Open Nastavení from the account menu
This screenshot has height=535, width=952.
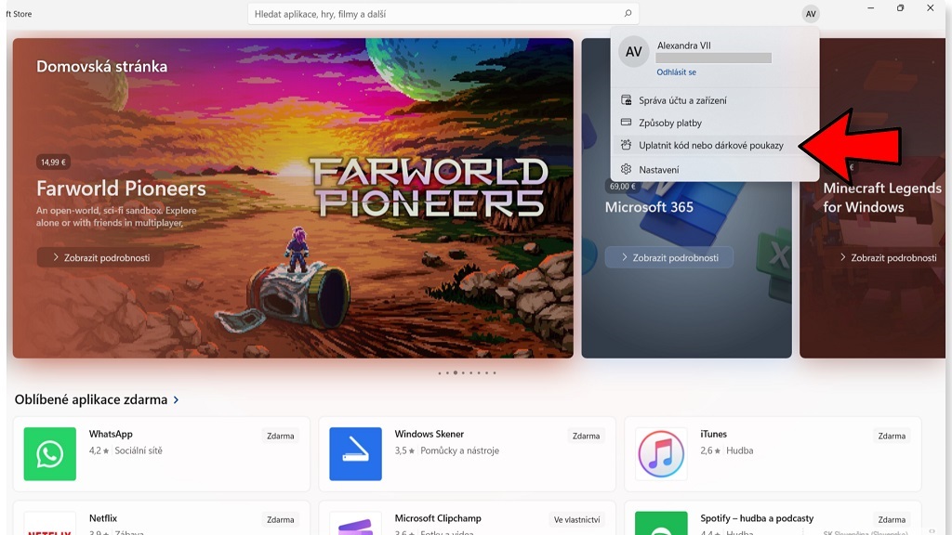pos(658,170)
